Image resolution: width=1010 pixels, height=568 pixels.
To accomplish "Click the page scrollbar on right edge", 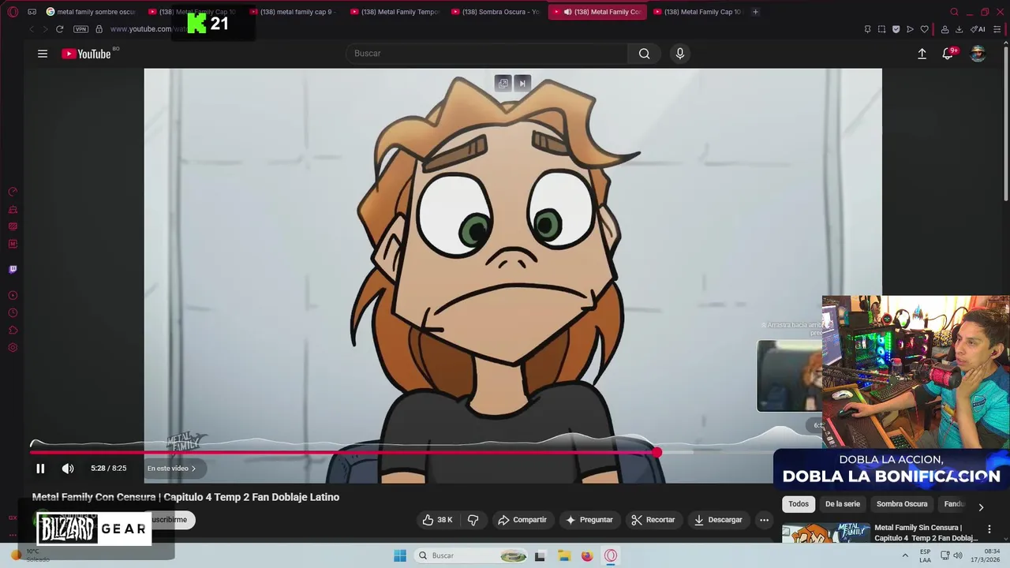I will (1007, 123).
